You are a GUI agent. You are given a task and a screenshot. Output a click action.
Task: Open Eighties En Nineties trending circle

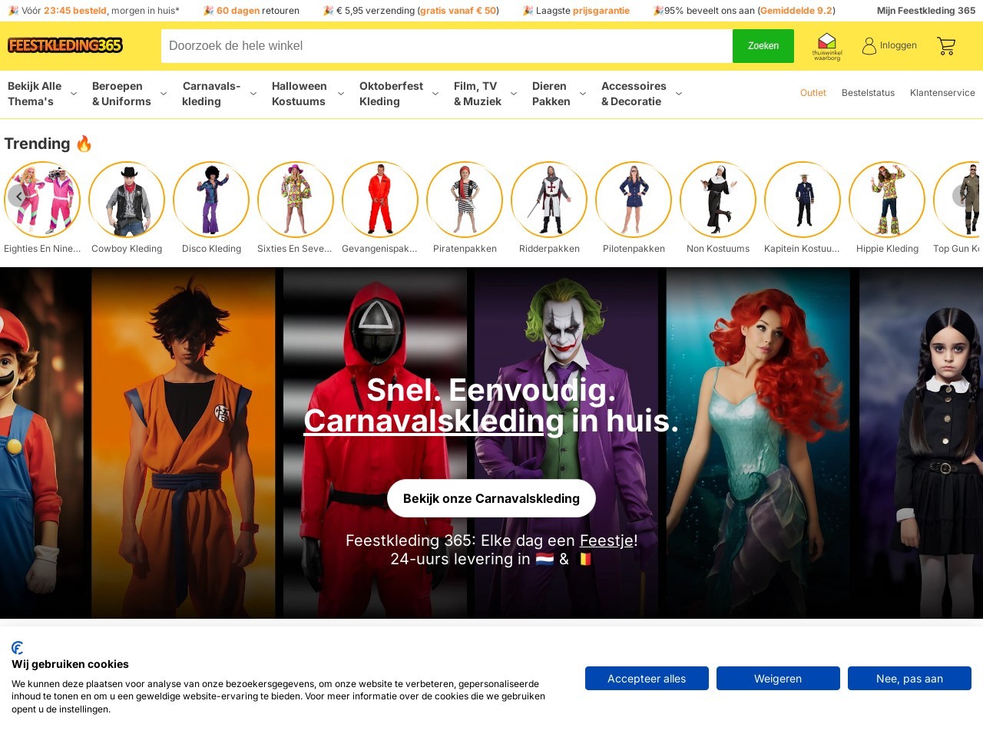pos(42,200)
